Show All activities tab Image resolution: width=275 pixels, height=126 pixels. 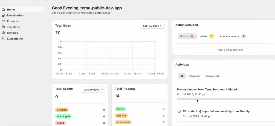point(182,76)
